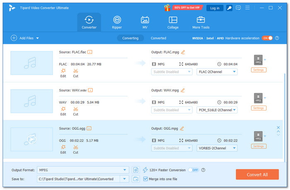Enable 120× Faster Conversion switch
Screen dimensions: 290x190
(193, 170)
